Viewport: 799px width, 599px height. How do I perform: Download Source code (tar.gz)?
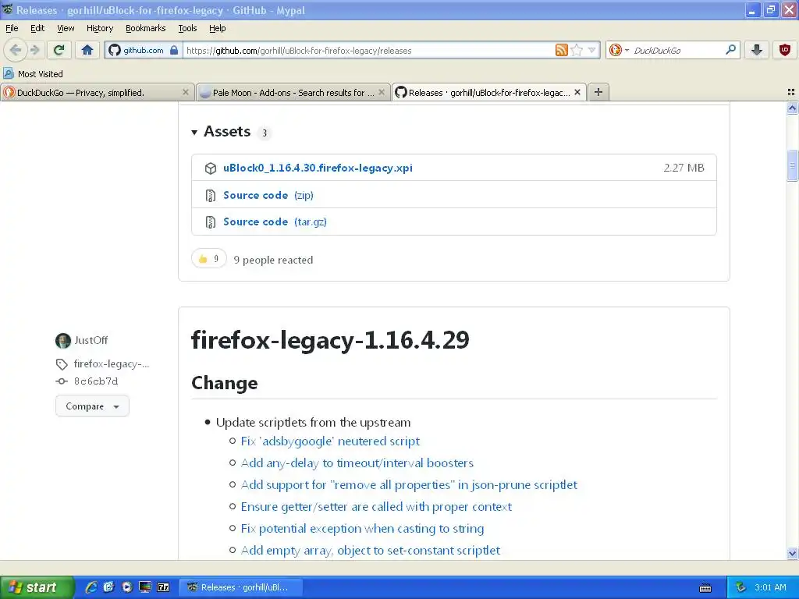click(275, 222)
